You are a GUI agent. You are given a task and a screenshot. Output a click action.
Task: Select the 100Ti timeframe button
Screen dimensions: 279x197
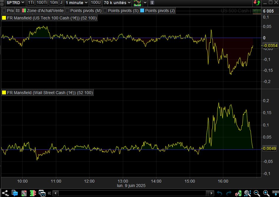coord(42,3)
